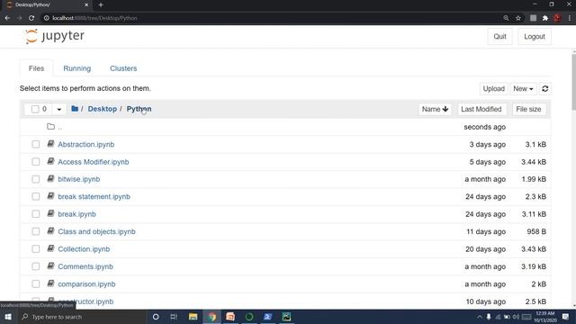Viewport: 576px width, 324px height.
Task: Open Task View in taskbar
Action: click(x=174, y=317)
